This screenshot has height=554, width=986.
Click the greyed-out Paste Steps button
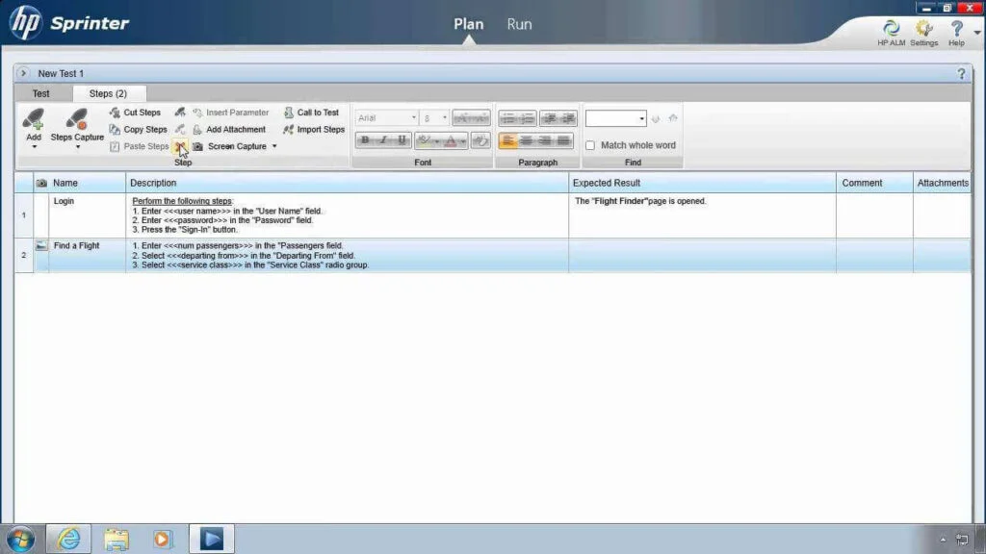[139, 146]
